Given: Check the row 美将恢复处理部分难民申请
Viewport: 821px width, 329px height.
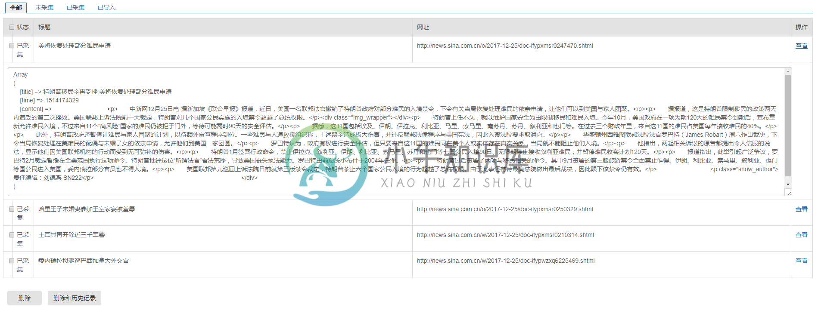Looking at the screenshot, I should coord(12,46).
